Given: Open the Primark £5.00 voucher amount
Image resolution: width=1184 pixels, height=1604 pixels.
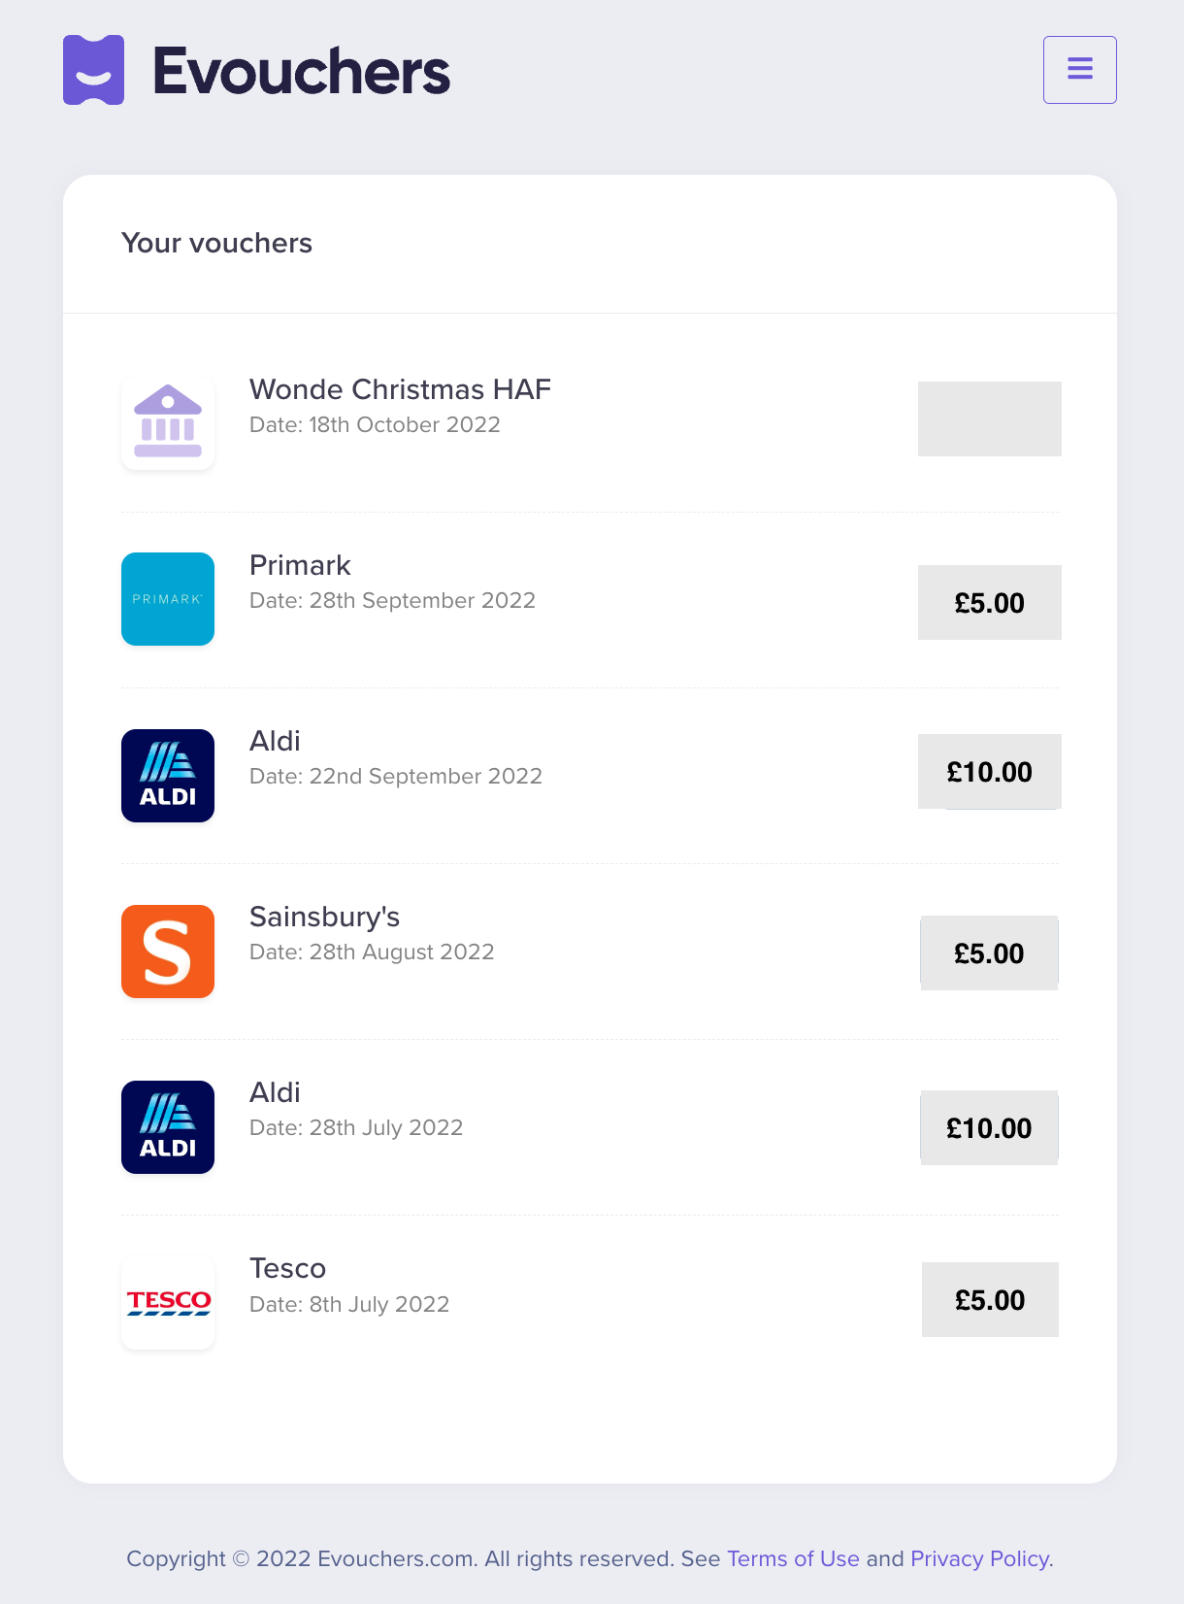Looking at the screenshot, I should [x=990, y=603].
